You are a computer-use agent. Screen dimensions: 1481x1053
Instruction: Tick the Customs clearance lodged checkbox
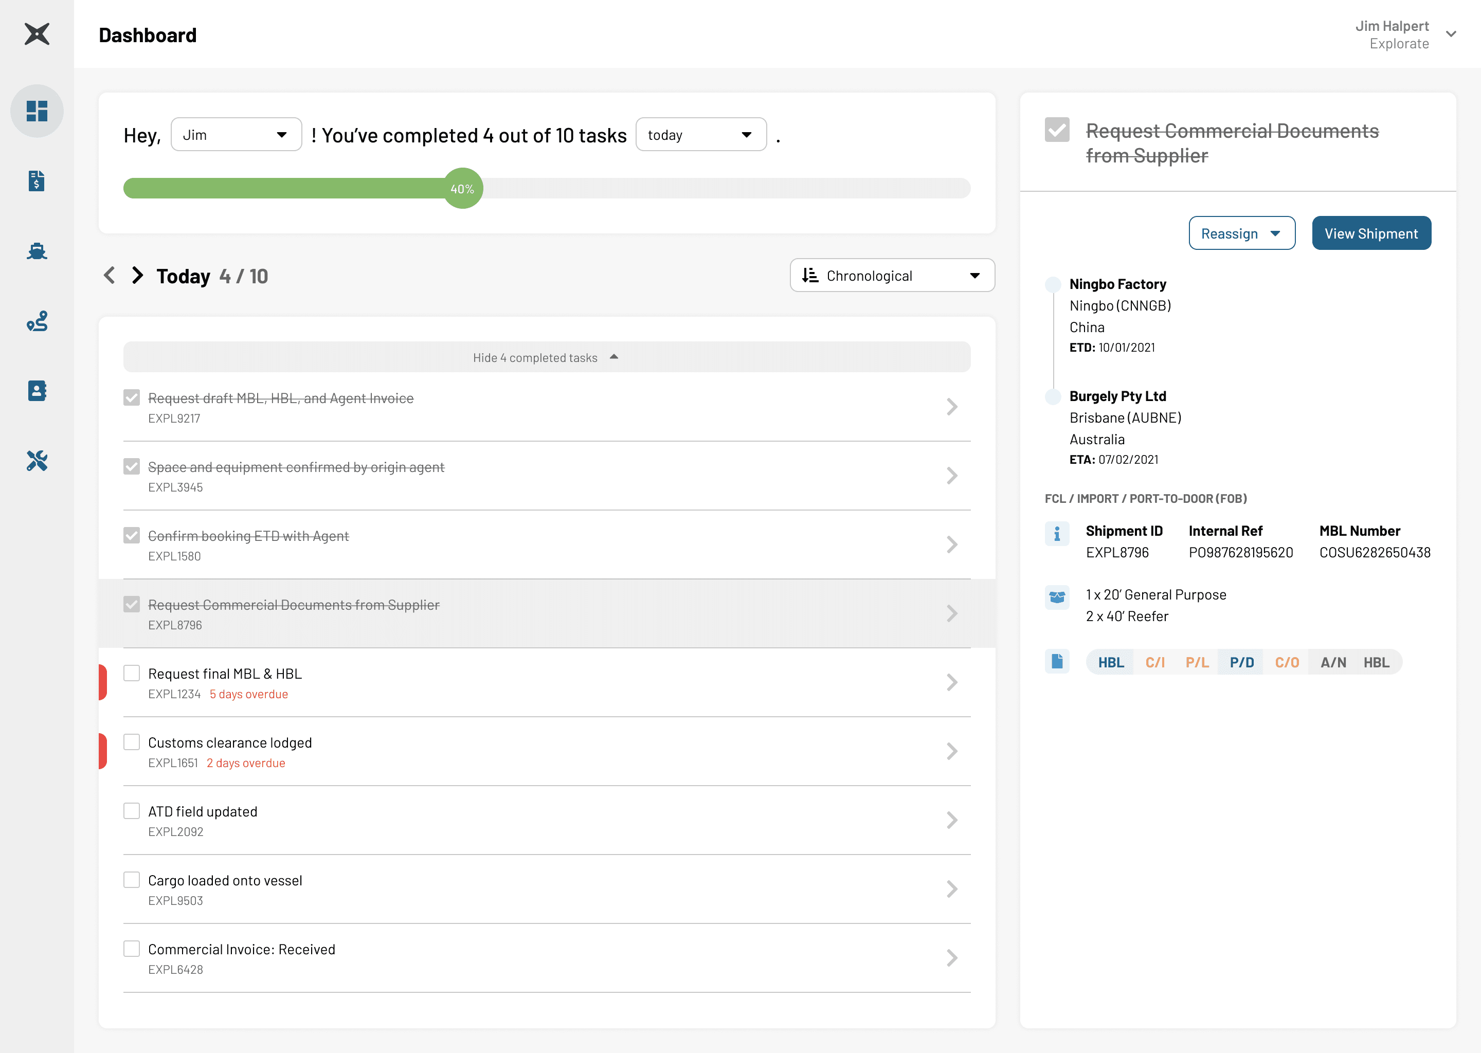132,742
